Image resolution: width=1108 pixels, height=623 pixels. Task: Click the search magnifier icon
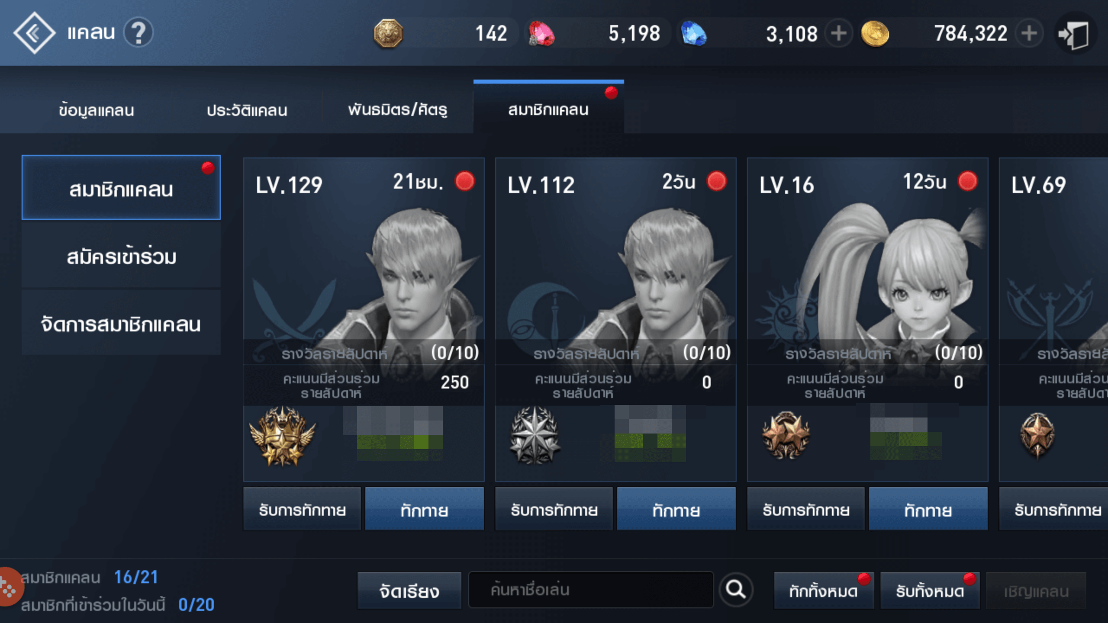point(735,589)
